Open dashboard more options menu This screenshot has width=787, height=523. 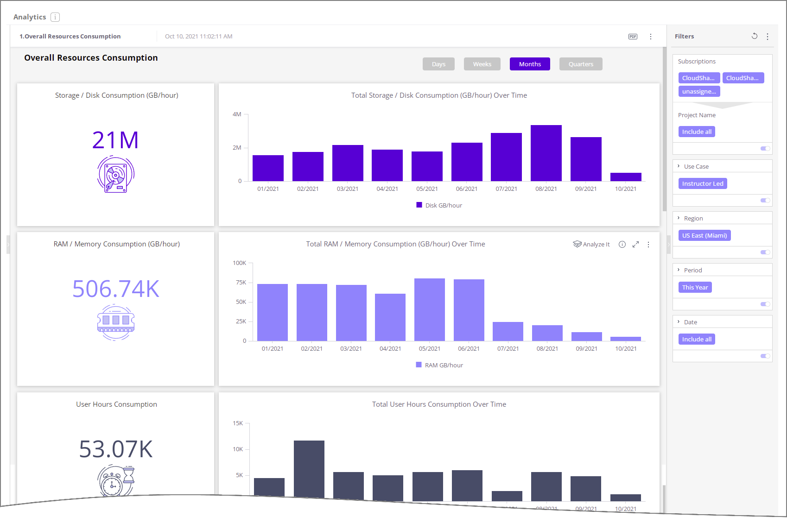(x=651, y=37)
